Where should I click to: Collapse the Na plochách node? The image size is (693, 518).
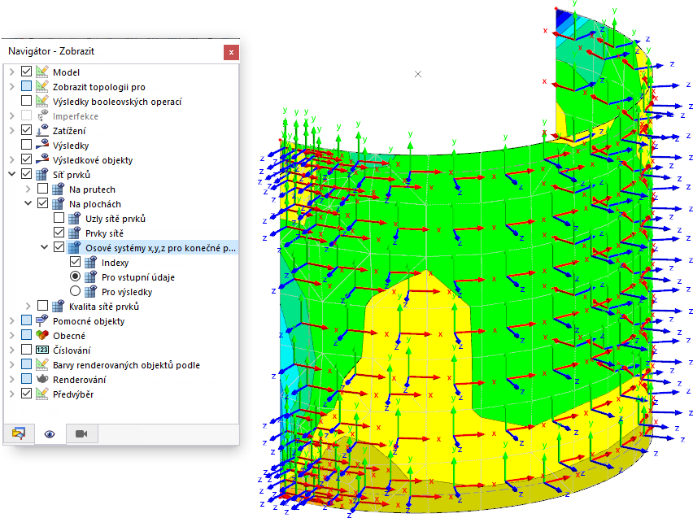(30, 204)
